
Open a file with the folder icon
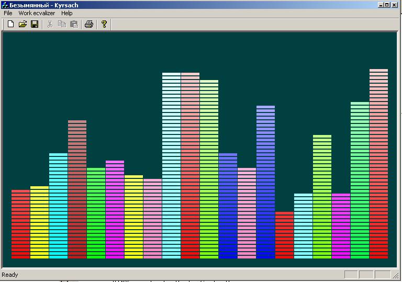coord(23,24)
